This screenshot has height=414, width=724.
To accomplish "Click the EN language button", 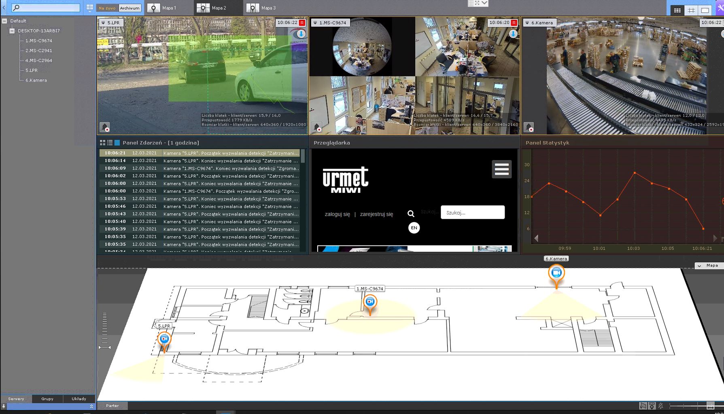I will 414,228.
